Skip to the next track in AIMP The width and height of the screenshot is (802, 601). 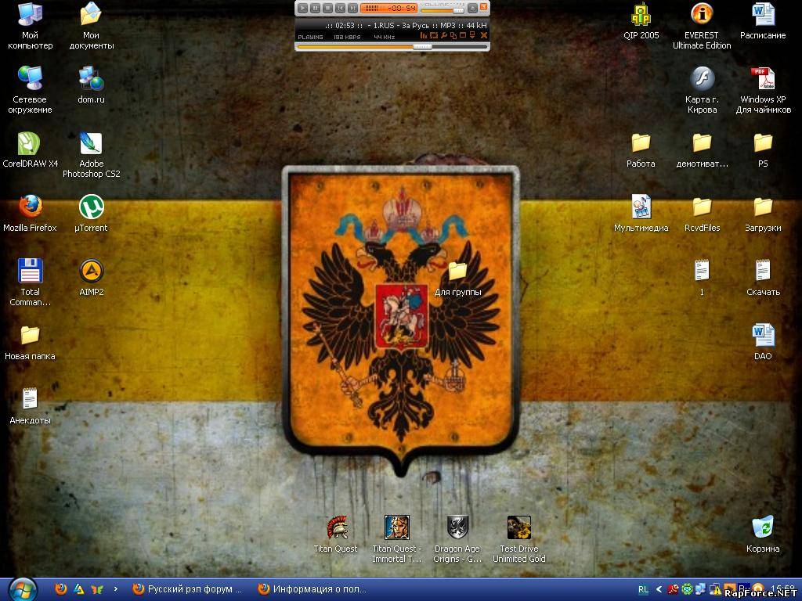pyautogui.click(x=352, y=8)
